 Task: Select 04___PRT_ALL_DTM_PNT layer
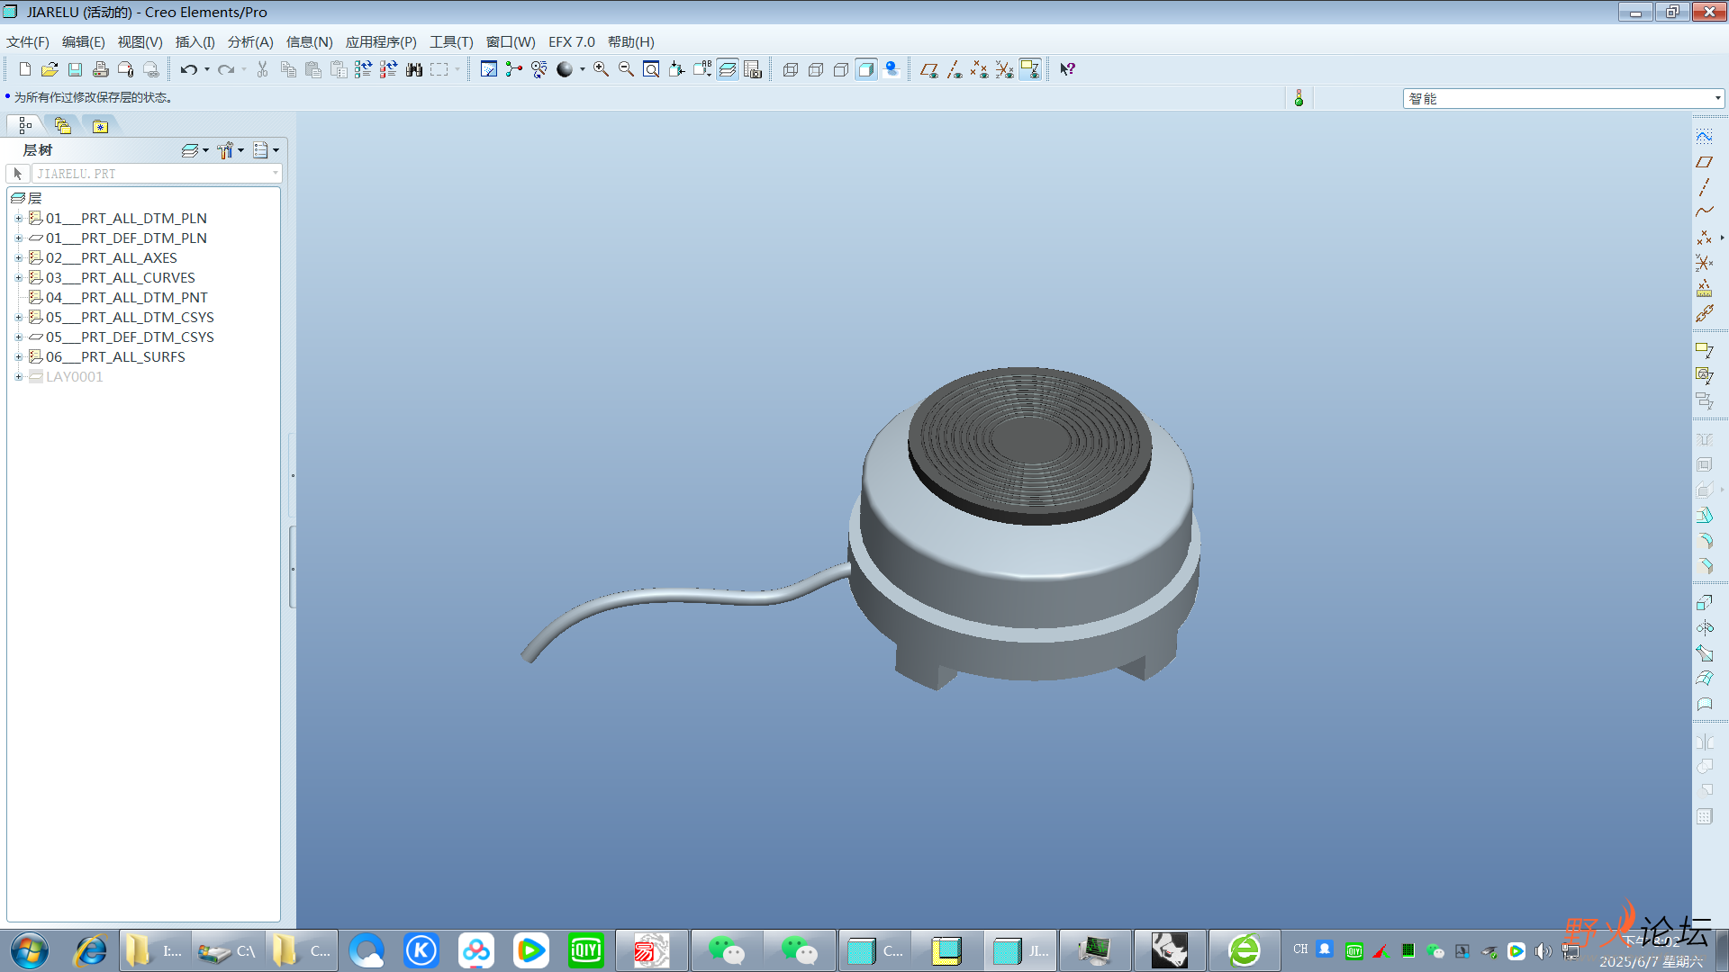(x=127, y=298)
